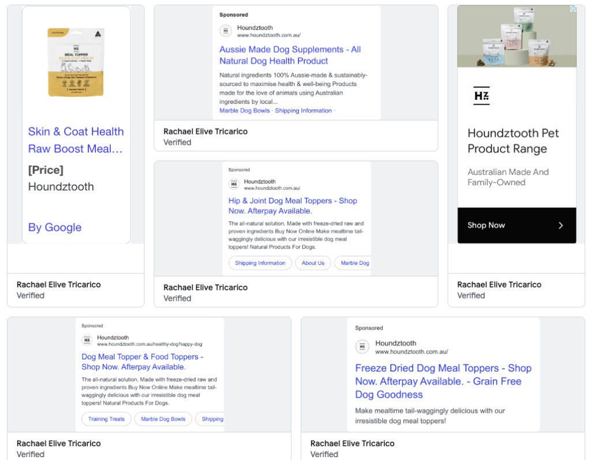Open the product range banner photo in display ad
The image size is (591, 460).
(517, 36)
